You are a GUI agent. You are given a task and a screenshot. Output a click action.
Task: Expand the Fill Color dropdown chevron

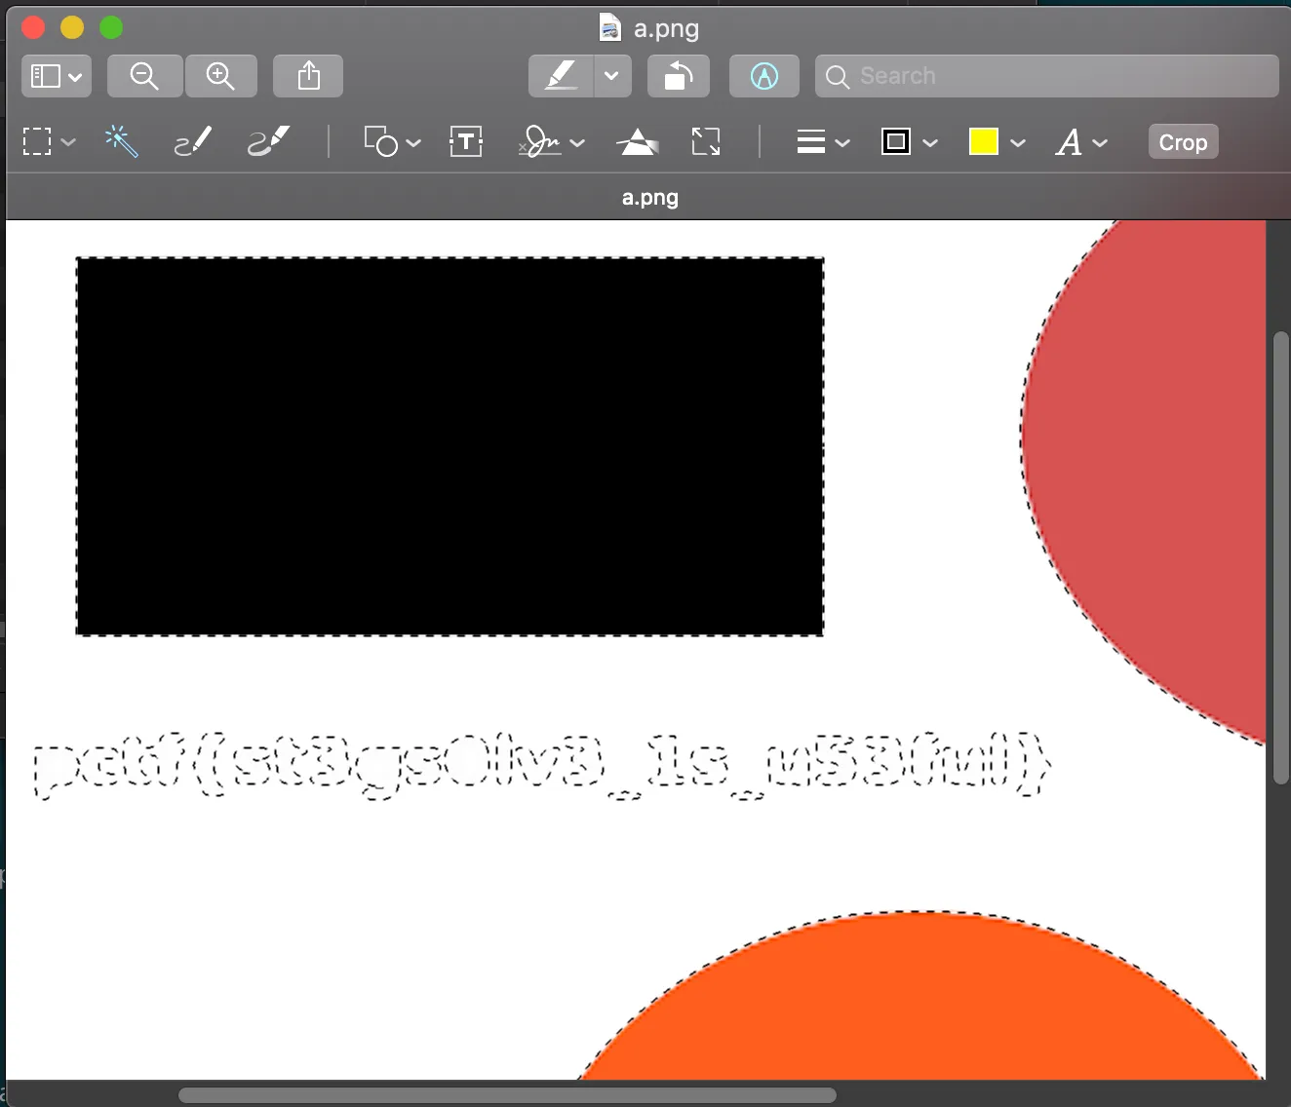[x=1018, y=142]
